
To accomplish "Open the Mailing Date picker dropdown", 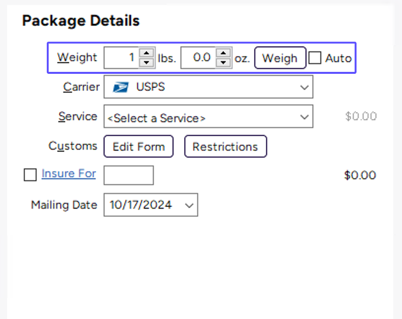I will tap(189, 205).
